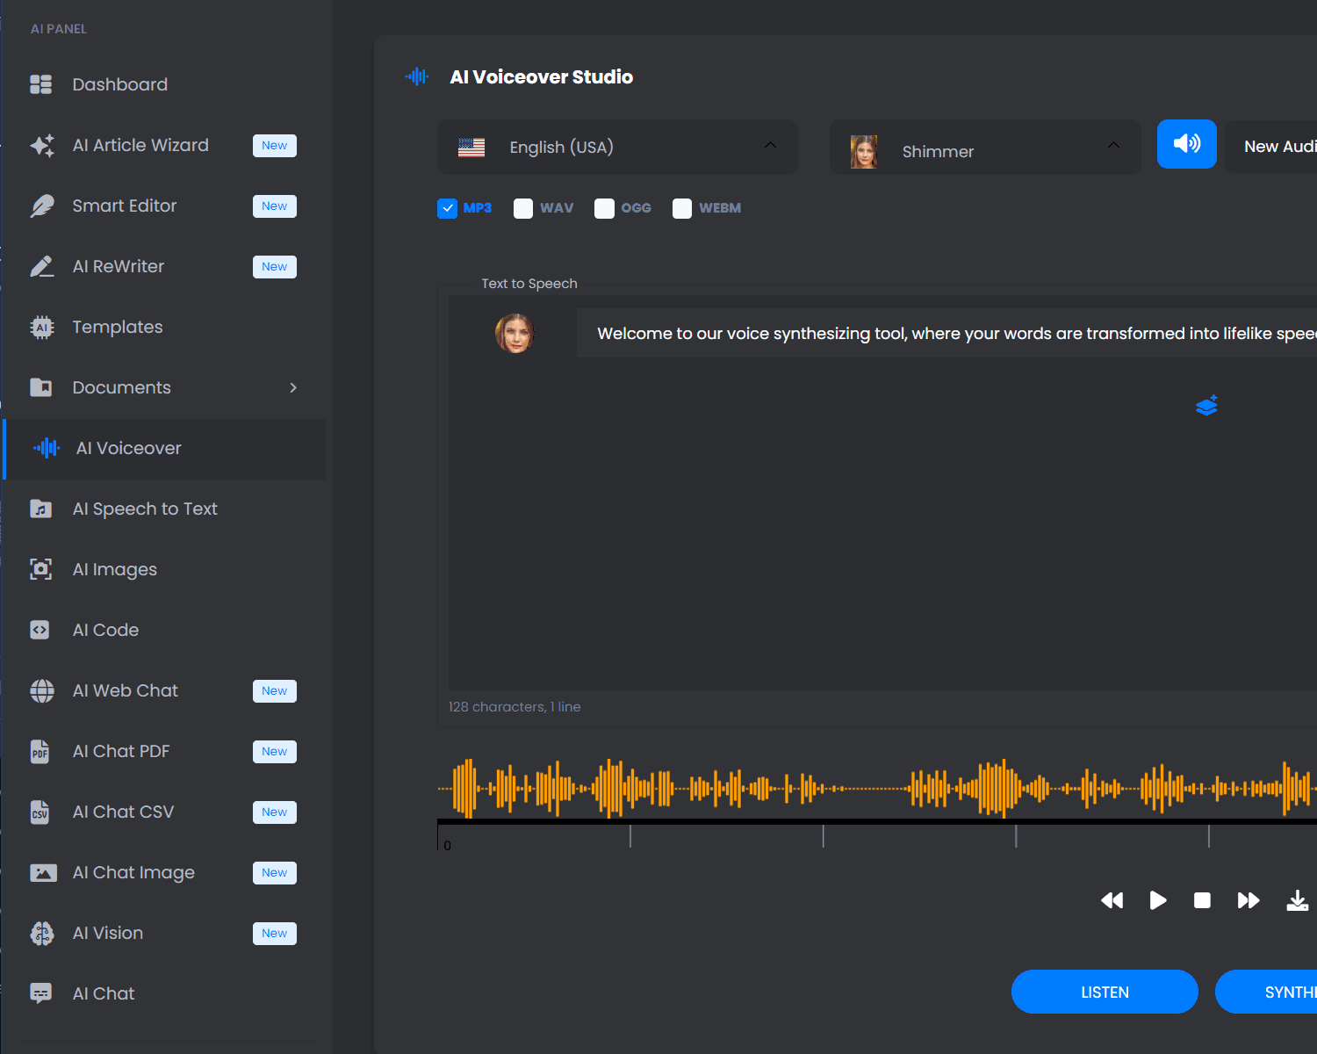The image size is (1317, 1054).
Task: Click the AI Voiceover waveform sidebar icon
Action: click(x=47, y=448)
